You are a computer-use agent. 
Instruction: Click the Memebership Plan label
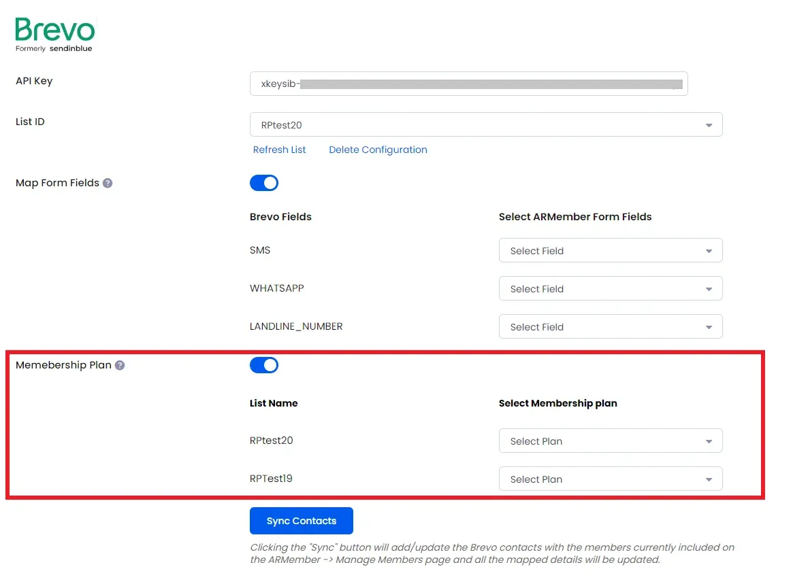(x=63, y=365)
